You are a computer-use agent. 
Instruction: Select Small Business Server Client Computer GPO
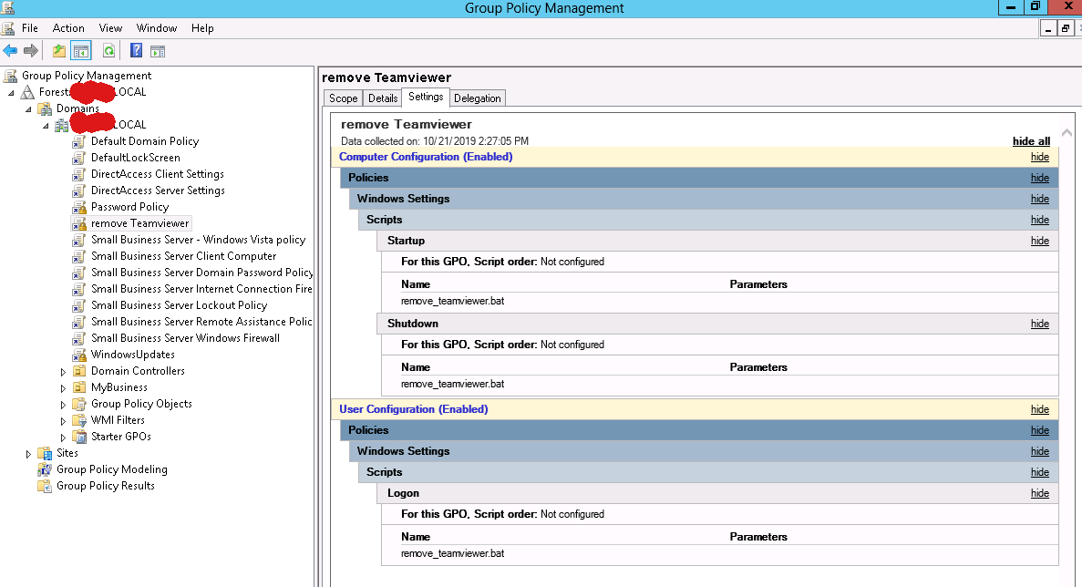click(183, 256)
